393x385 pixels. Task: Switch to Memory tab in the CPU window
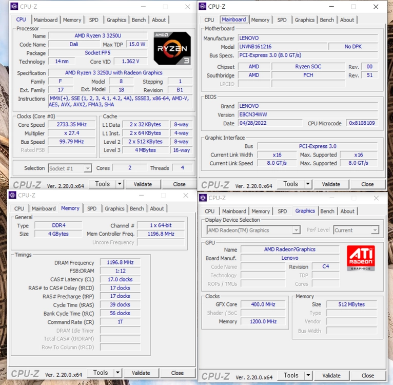(x=72, y=20)
